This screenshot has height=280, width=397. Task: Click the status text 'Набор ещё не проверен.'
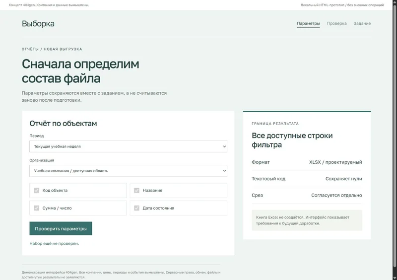54,244
